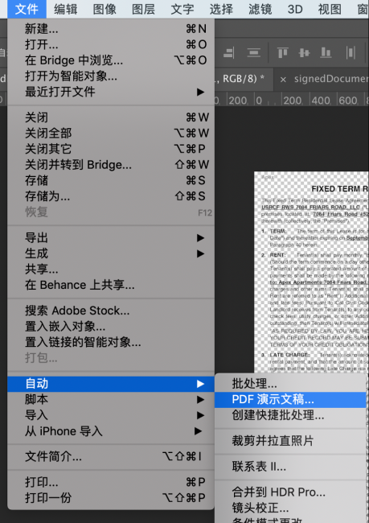Choose 置入链接的智能对象...
The width and height of the screenshot is (369, 523).
(111, 342)
